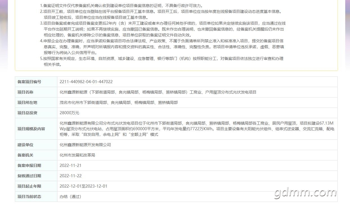Click the location value starting with 茂名市化州市

pyautogui.click(x=119, y=102)
